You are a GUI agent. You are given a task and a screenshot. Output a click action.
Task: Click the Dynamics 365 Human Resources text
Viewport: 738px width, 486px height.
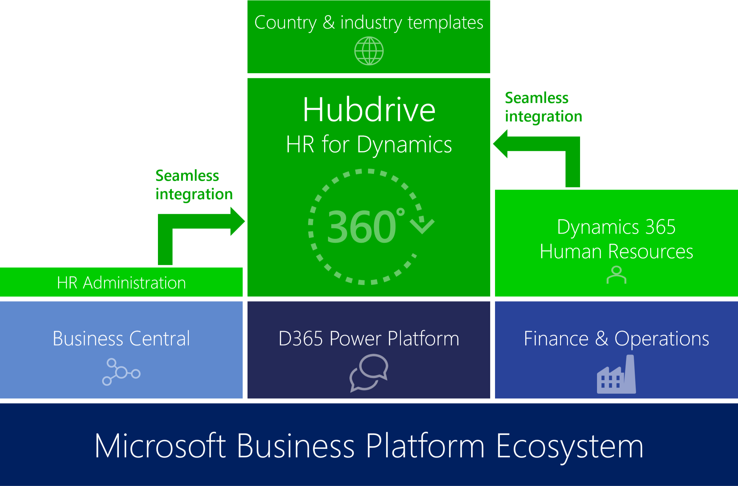pyautogui.click(x=616, y=239)
